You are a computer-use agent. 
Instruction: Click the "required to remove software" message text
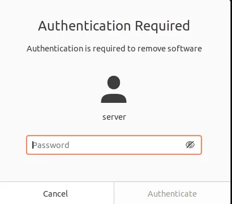click(x=147, y=49)
